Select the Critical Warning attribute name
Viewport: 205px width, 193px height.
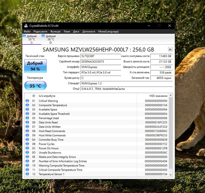[48, 101]
